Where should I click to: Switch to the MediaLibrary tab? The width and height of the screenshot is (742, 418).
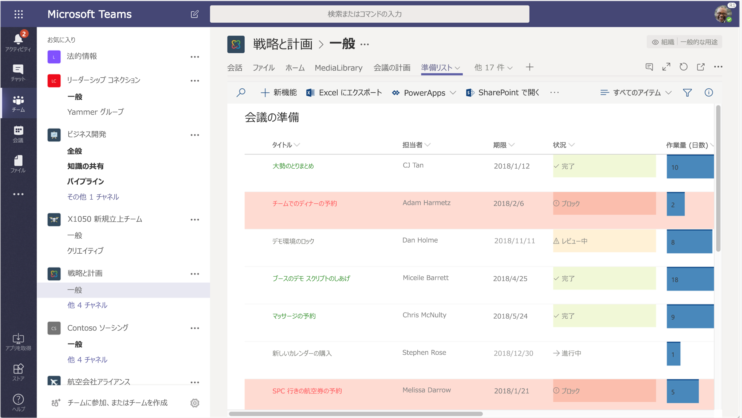pos(338,68)
